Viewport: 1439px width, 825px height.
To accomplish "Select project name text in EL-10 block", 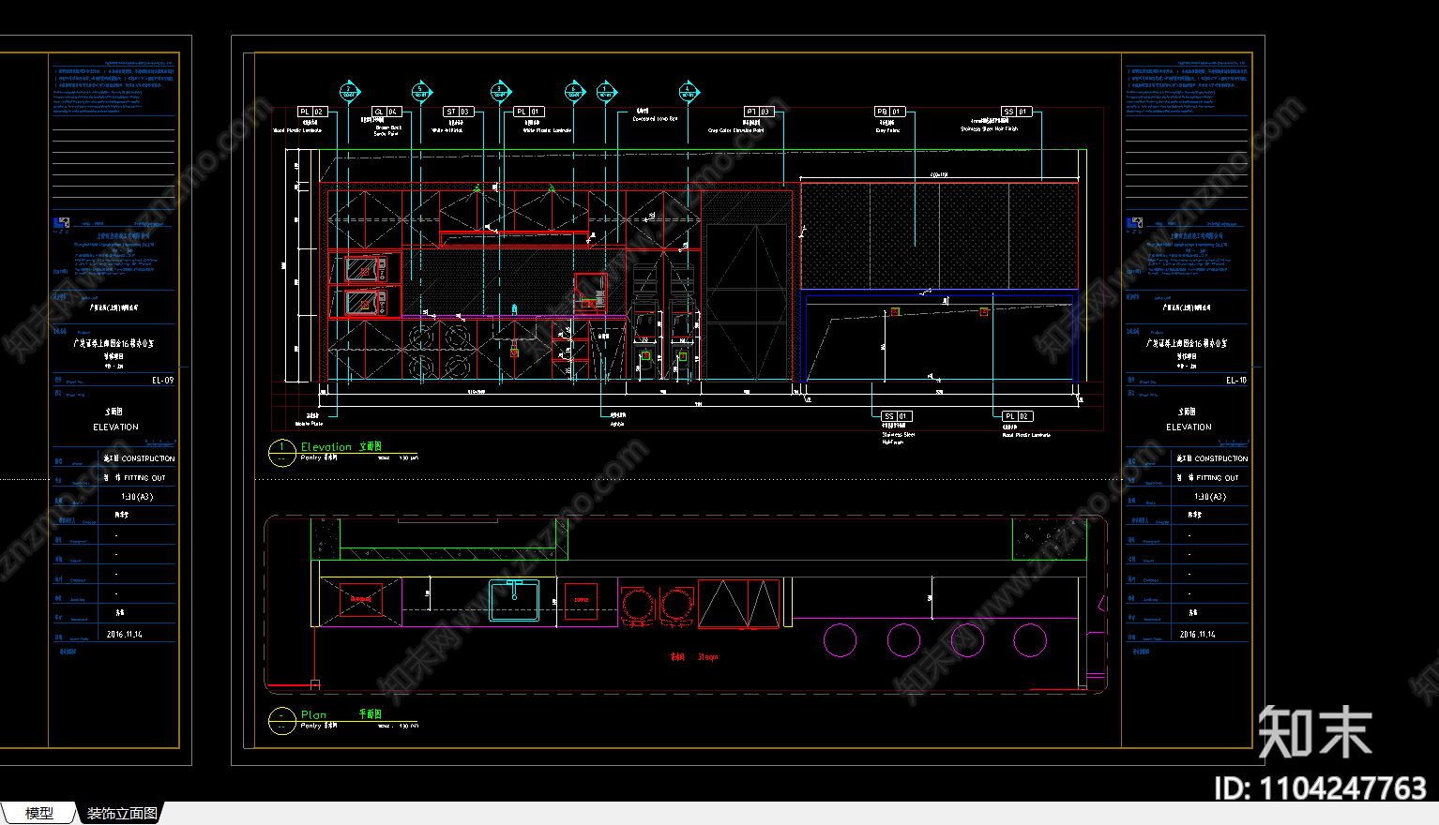I will pyautogui.click(x=1189, y=344).
